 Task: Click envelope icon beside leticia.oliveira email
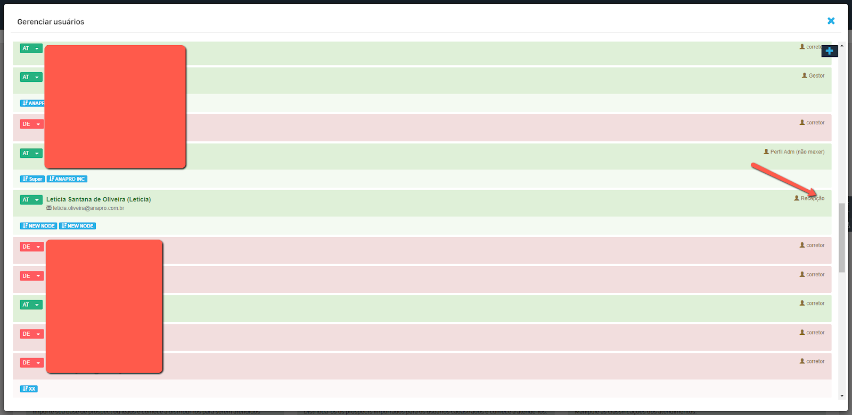coord(49,208)
